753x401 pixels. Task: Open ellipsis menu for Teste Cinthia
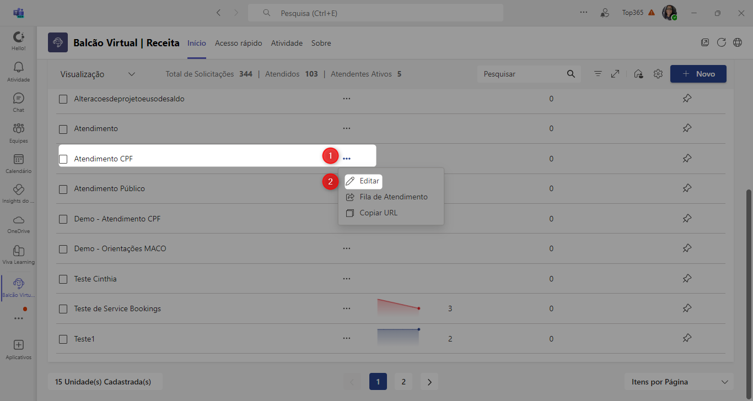click(347, 279)
